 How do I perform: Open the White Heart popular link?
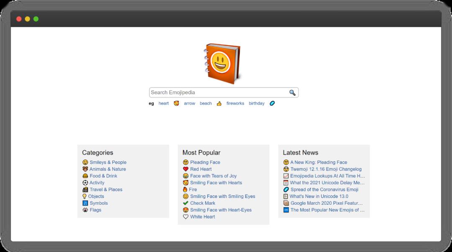[203, 217]
